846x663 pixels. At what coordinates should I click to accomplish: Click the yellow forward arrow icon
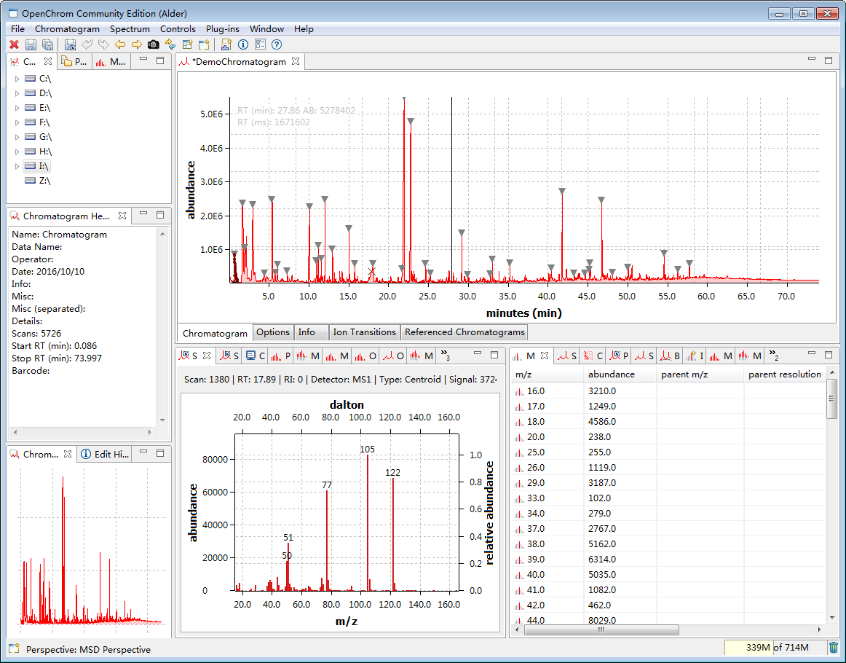[x=137, y=45]
